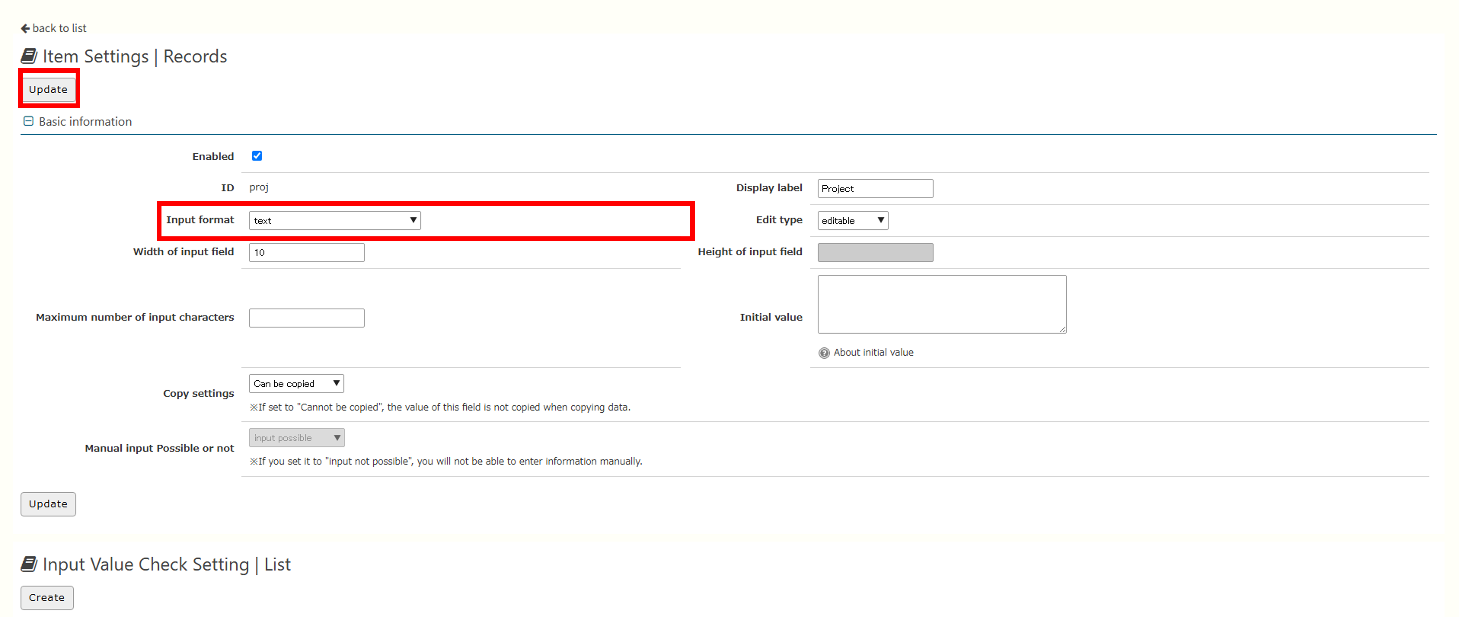Open the Copy settings dropdown

pos(296,383)
